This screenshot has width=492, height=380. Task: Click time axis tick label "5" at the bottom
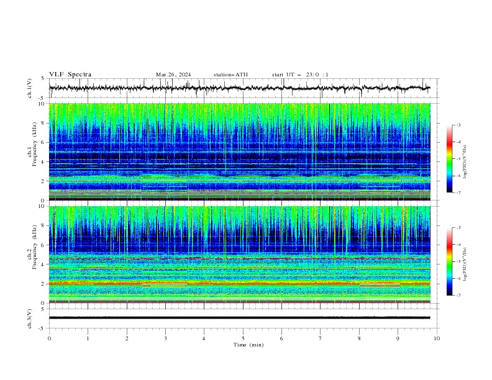coord(243,338)
